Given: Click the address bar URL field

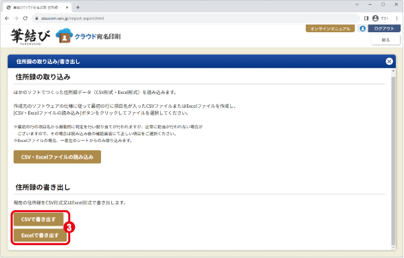Looking at the screenshot, I should 196,19.
